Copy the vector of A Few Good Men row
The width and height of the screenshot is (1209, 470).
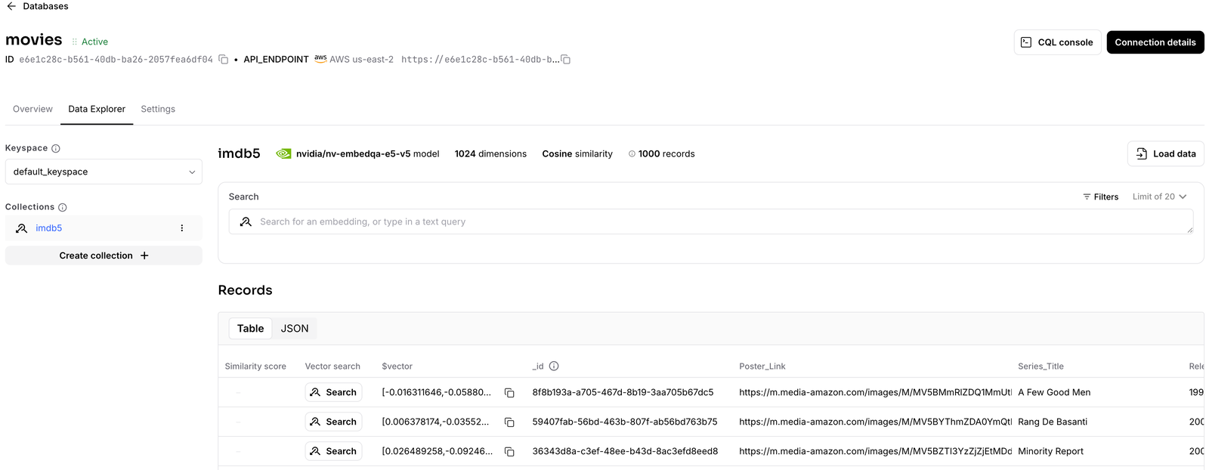[x=509, y=393]
